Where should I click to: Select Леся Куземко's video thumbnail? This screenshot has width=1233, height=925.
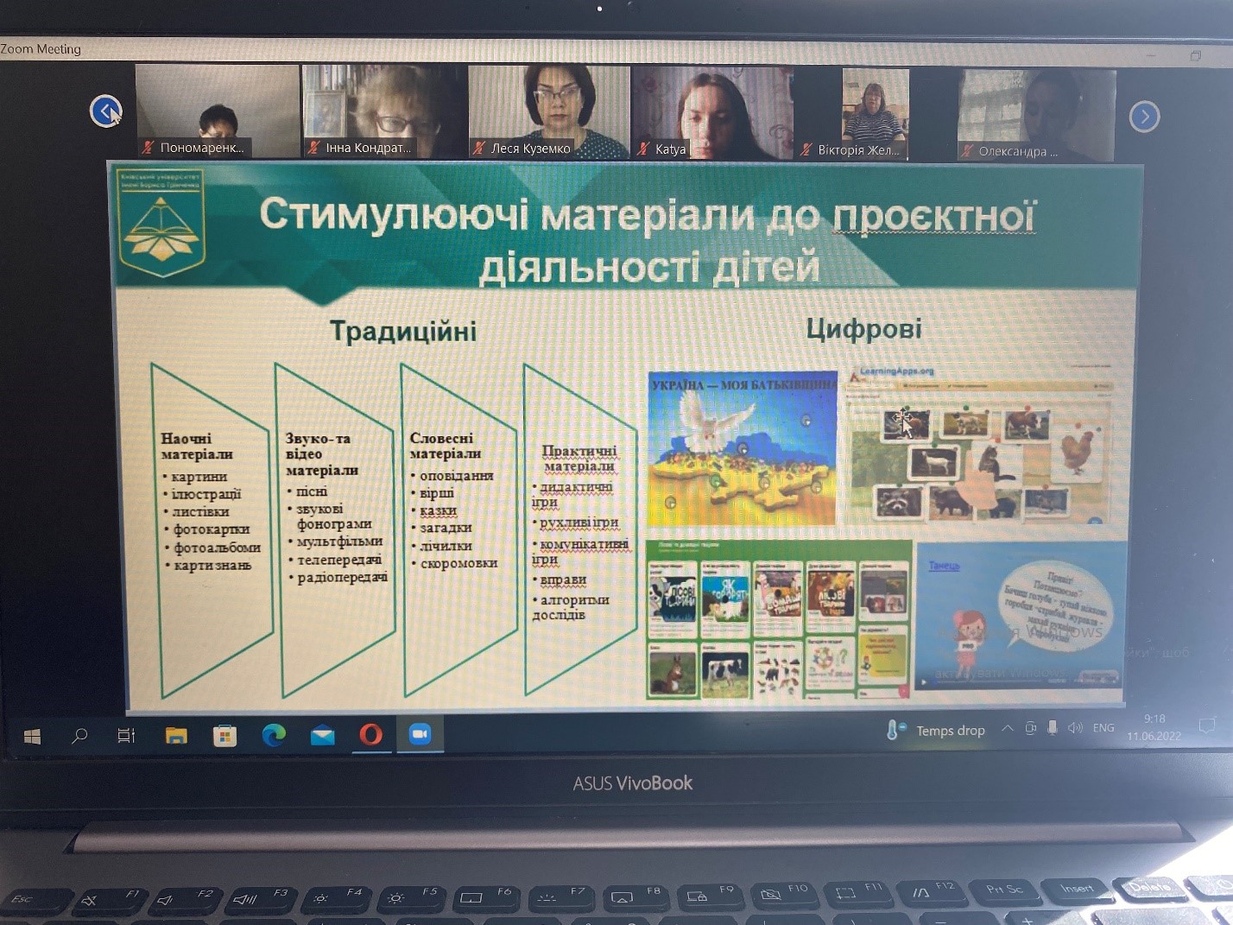(x=549, y=111)
